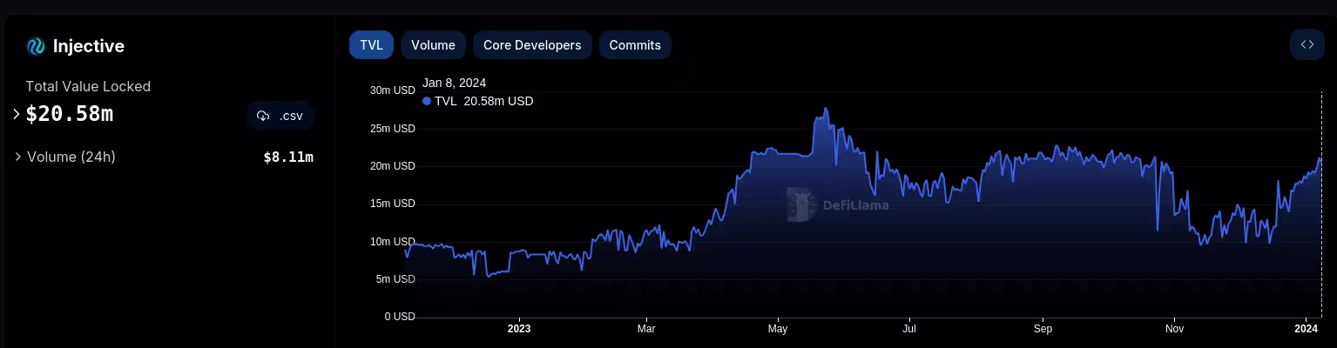Click the 25m USD y-axis label
The width and height of the screenshot is (1337, 348).
(x=393, y=129)
